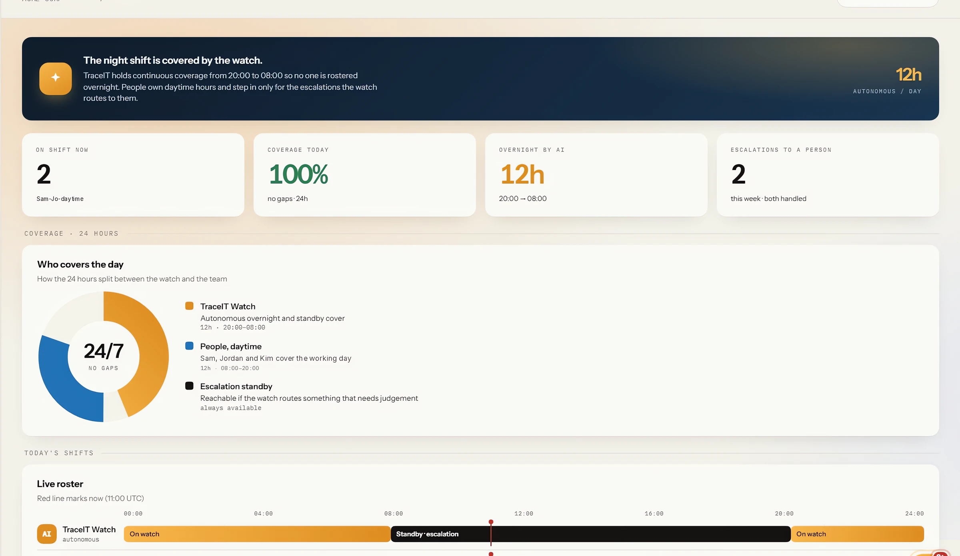Click the 'COVERAGE · 24 HOURS' section label

tap(71, 234)
